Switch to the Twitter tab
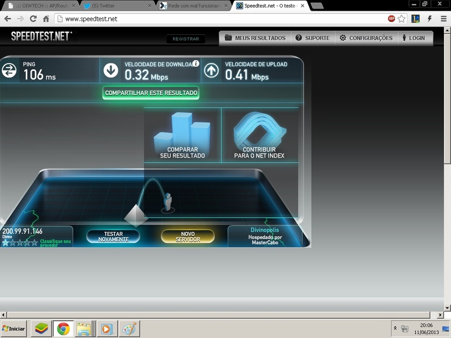 pos(117,6)
